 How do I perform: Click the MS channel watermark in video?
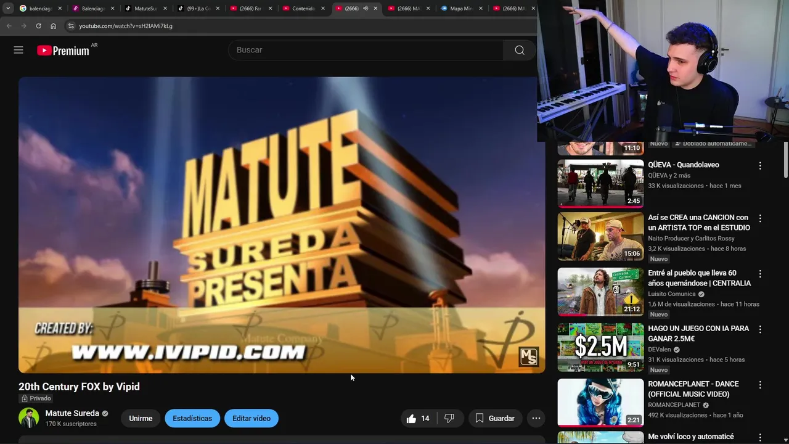click(x=529, y=356)
